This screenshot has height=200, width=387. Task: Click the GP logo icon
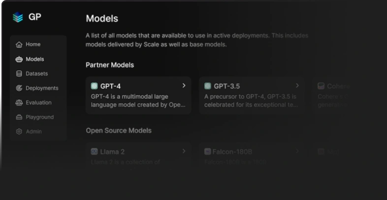tap(18, 17)
